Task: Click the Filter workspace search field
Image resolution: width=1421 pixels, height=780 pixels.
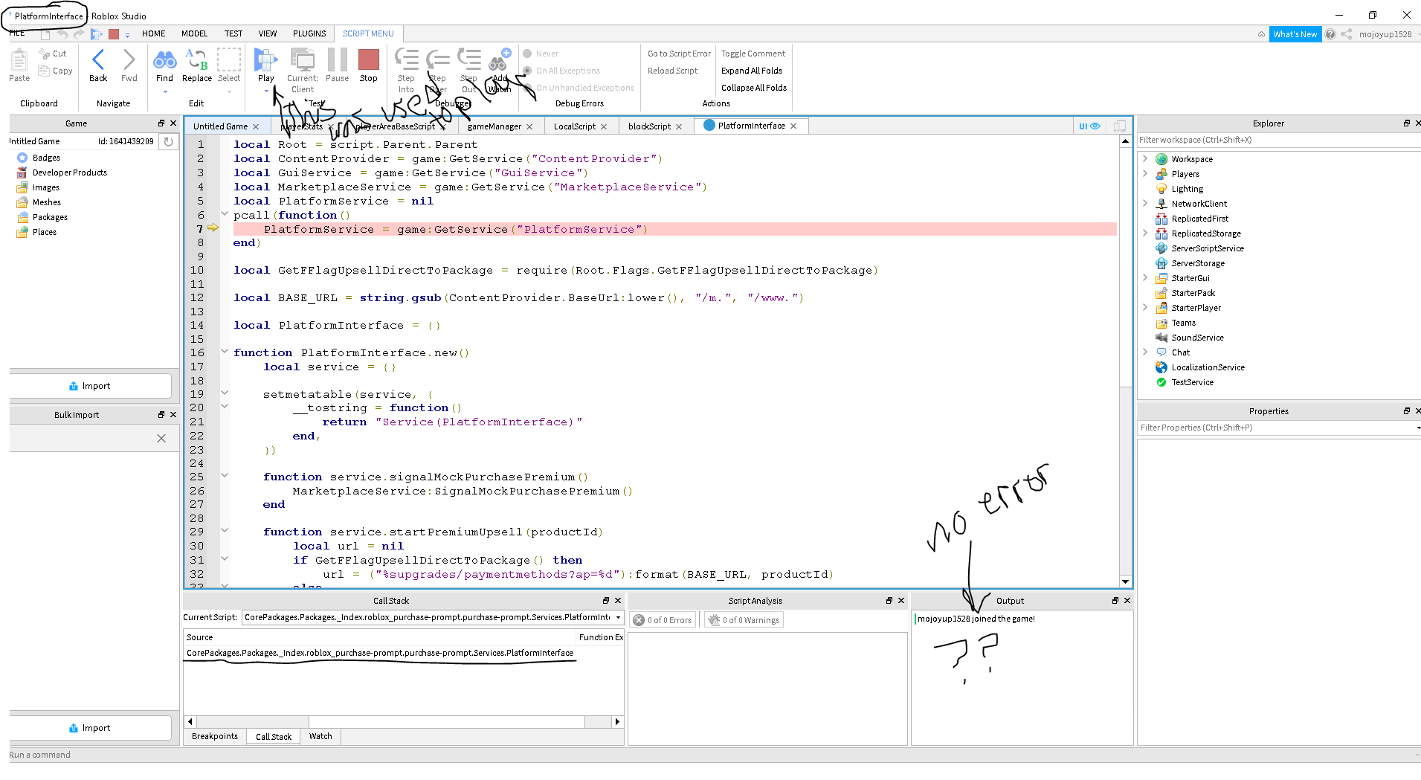Action: [x=1279, y=140]
